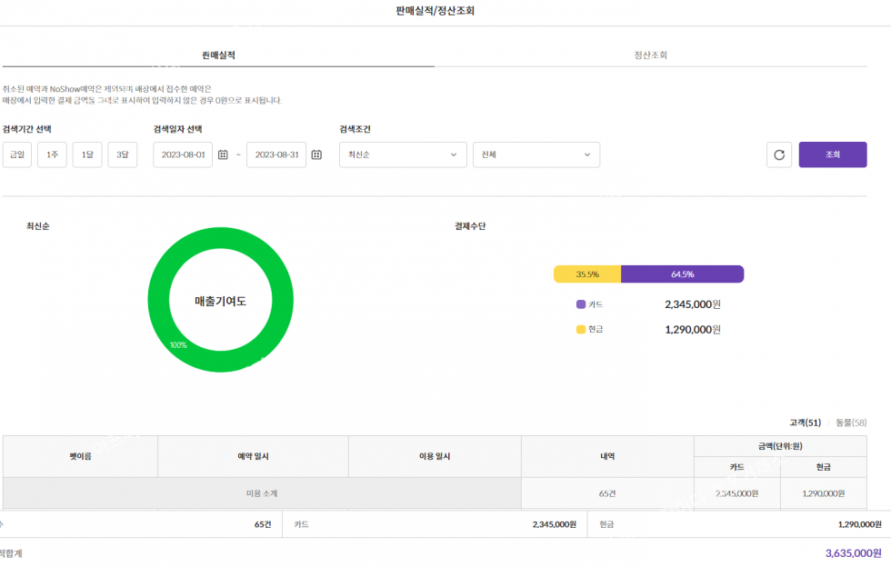Click the purple 64.5% payment bar segment
This screenshot has width=891, height=567.
coord(682,274)
